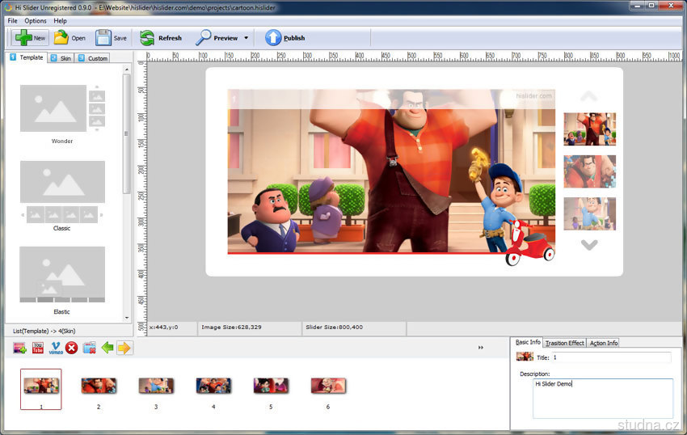The height and width of the screenshot is (435, 687).
Task: Switch to the Action Info tab
Action: (603, 343)
